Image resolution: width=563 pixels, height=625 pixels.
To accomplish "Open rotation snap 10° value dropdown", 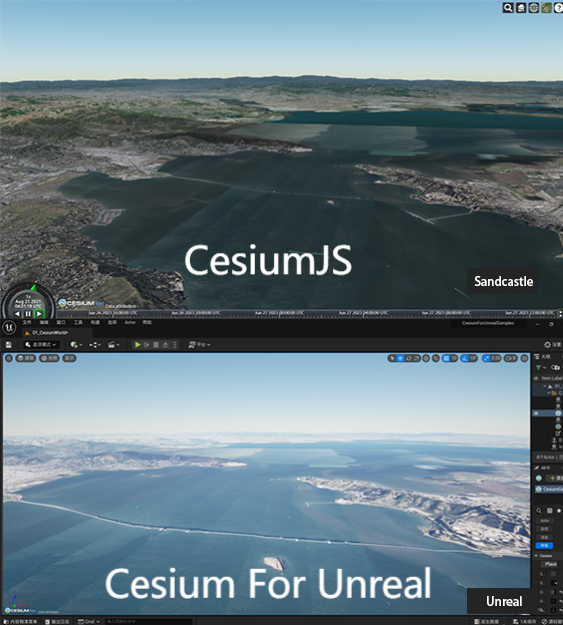I will [473, 358].
